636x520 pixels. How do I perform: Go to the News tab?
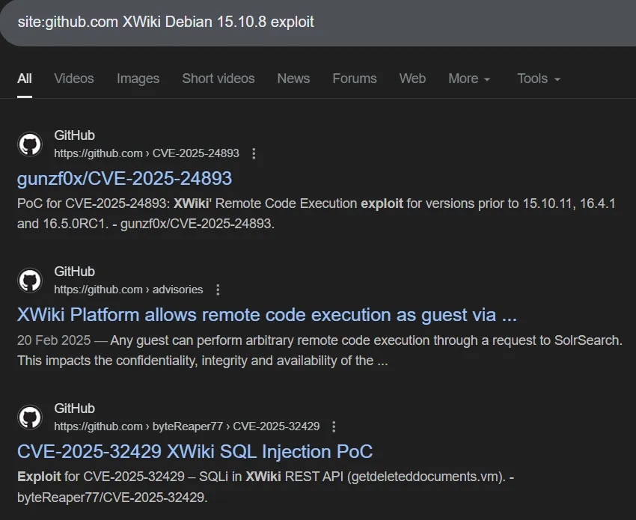point(293,79)
